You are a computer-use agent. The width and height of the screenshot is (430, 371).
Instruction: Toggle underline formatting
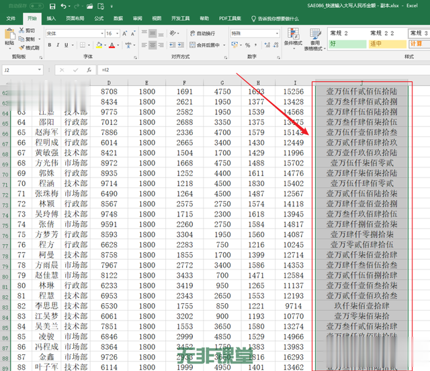coord(66,45)
